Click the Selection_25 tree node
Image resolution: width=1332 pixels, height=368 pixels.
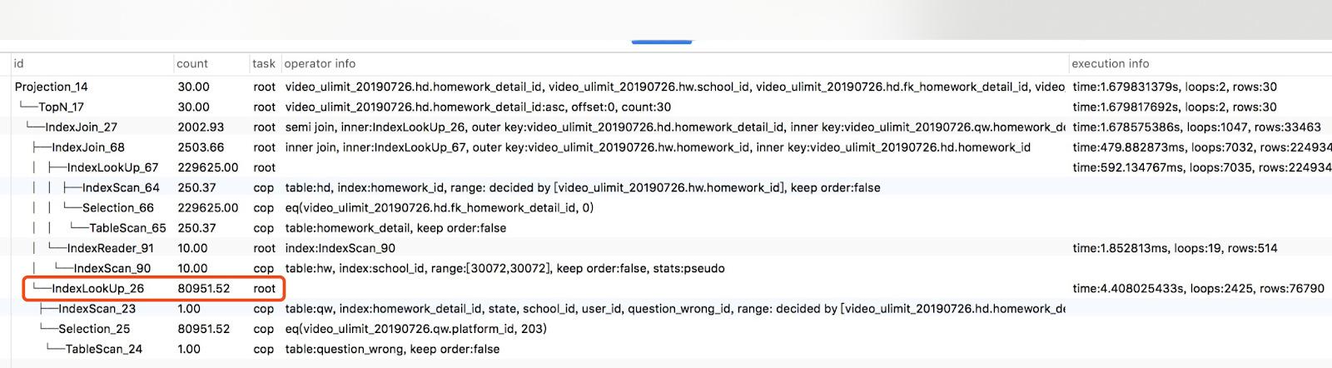94,329
